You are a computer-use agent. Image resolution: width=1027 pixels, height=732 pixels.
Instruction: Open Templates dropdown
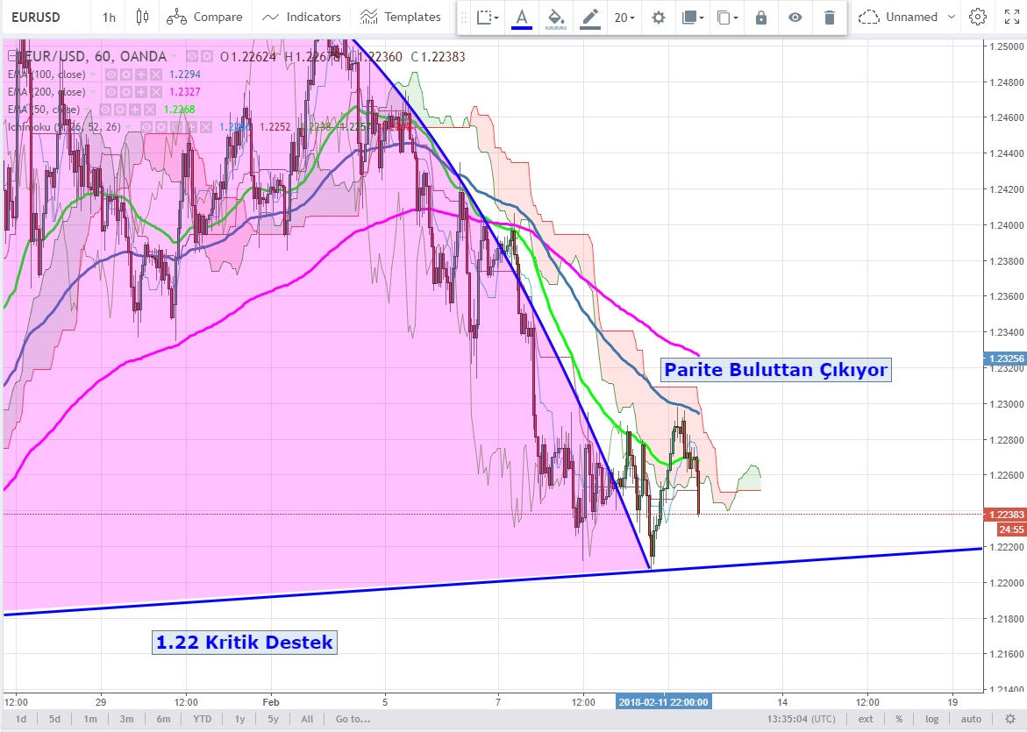pyautogui.click(x=401, y=17)
